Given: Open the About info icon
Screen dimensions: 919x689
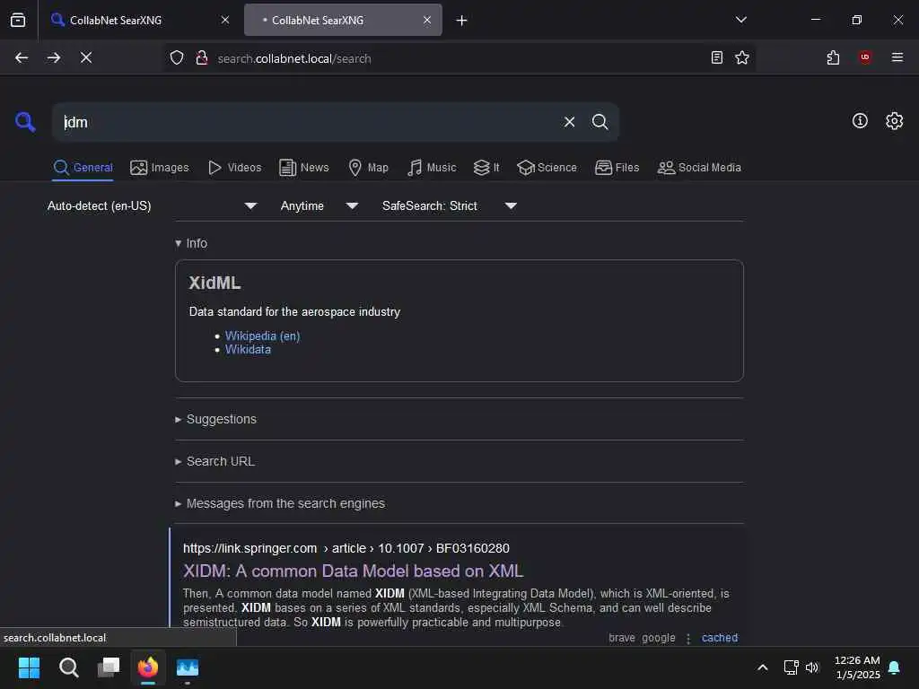Looking at the screenshot, I should pos(860,121).
